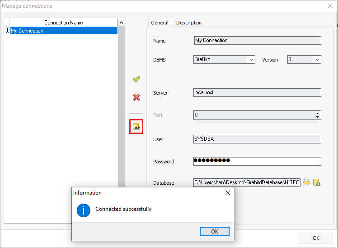The height and width of the screenshot is (248, 338).
Task: Click the green checkmark apply icon
Action: [136, 79]
